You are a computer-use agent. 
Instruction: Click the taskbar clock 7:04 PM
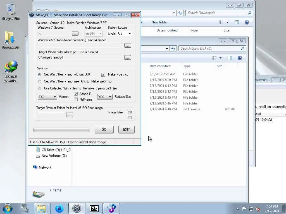(x=272, y=206)
